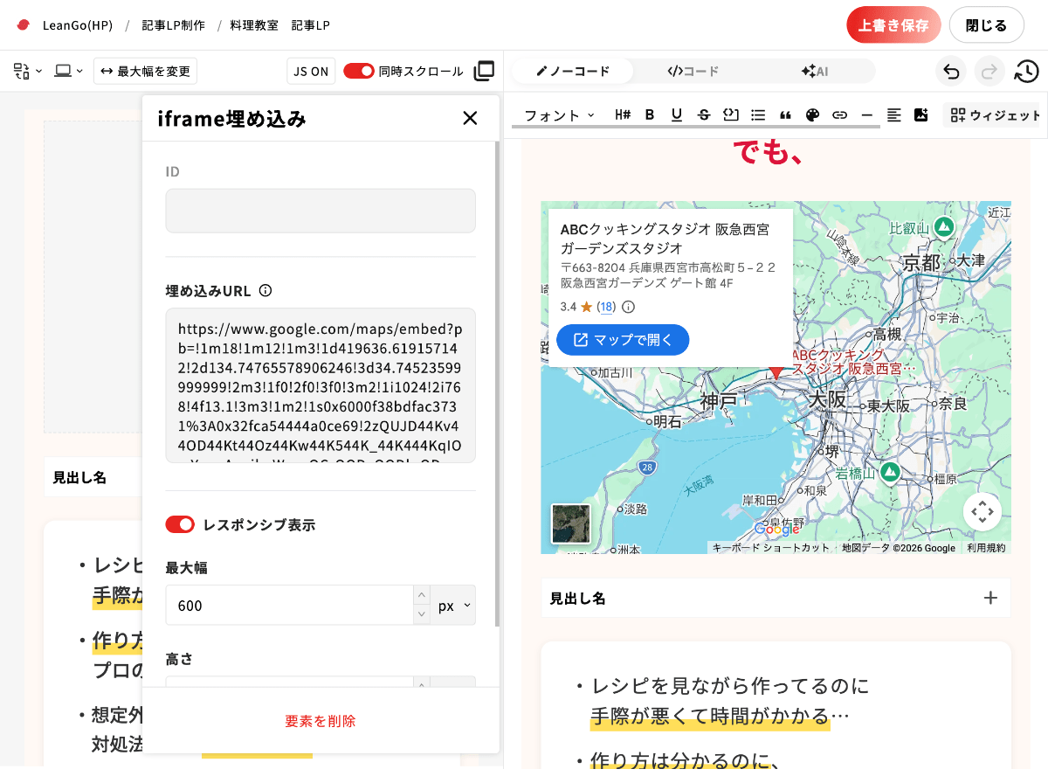This screenshot has width=1048, height=776.
Task: Open the device preview (laptop) dropdown
Action: point(69,71)
